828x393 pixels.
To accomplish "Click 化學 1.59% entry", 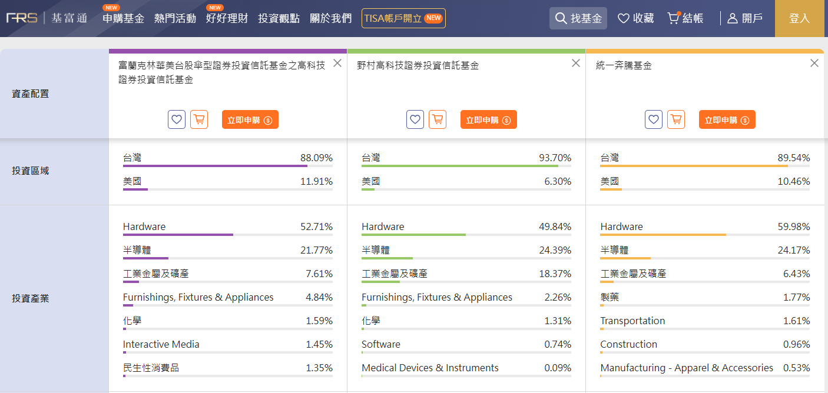I will click(x=228, y=322).
